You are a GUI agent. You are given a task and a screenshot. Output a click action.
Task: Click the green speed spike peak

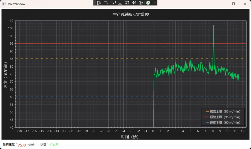pyautogui.click(x=213, y=26)
